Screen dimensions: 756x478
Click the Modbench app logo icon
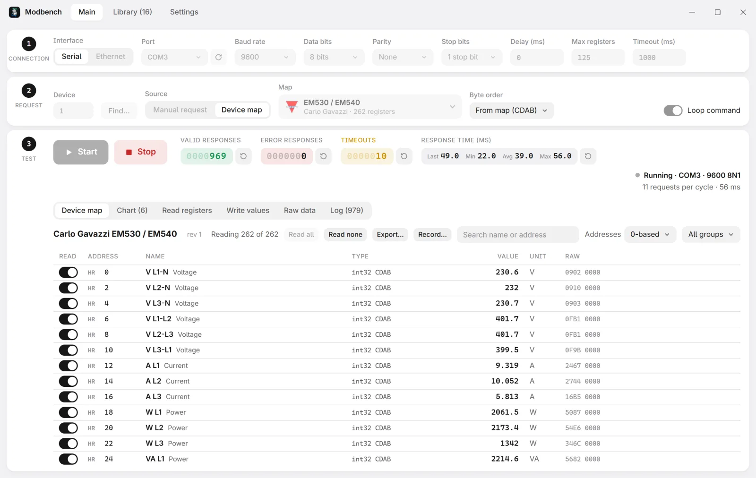(14, 12)
